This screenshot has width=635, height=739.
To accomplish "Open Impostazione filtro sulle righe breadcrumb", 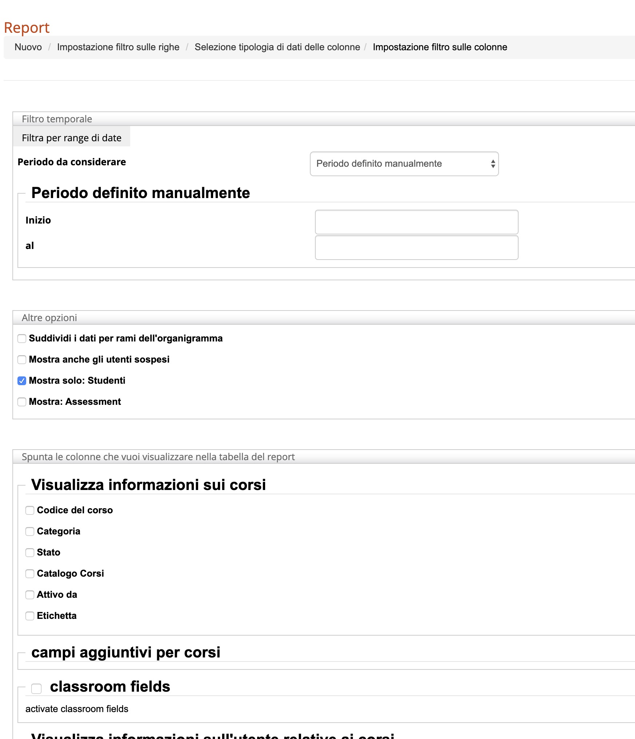I will point(118,47).
